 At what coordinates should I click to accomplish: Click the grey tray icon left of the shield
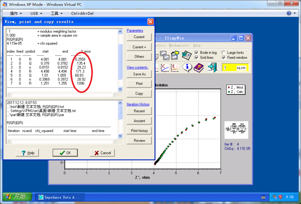[275, 197]
